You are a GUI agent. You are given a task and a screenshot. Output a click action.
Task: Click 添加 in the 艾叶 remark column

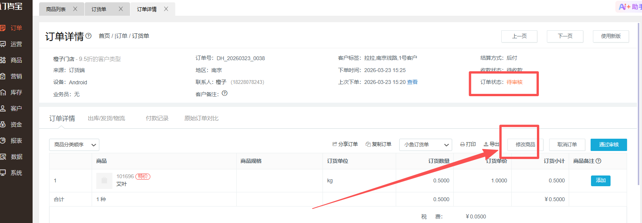click(x=601, y=180)
